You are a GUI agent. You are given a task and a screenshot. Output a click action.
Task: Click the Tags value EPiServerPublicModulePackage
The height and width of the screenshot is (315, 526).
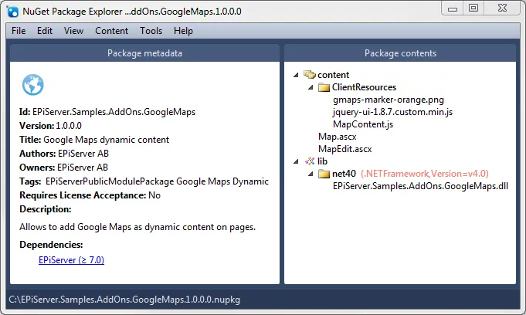pos(110,181)
